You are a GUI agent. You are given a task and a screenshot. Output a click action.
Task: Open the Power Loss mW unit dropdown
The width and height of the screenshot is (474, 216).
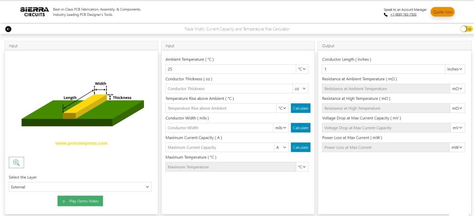[x=458, y=148]
